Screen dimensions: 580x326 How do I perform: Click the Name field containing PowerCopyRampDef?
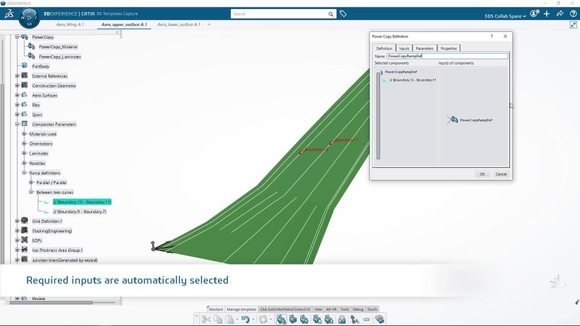click(x=447, y=56)
